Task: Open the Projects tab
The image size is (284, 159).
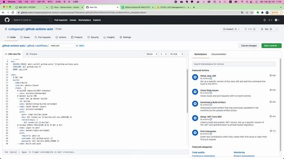Action: pos(77,37)
